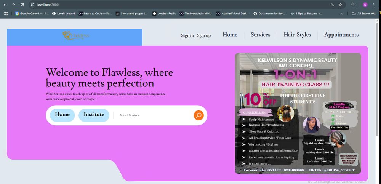Open The Hexadecimal N... bookmark
Viewport: 381px width, 184px height.
click(x=195, y=14)
